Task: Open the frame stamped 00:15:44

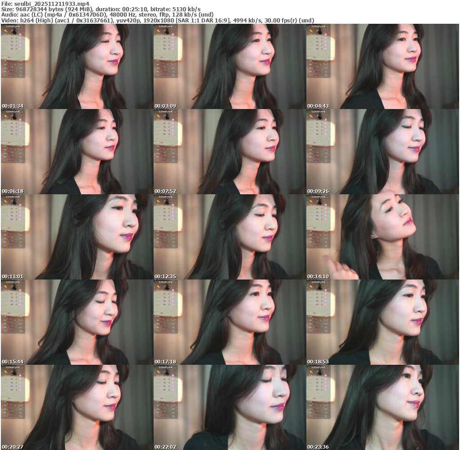Action: point(77,322)
